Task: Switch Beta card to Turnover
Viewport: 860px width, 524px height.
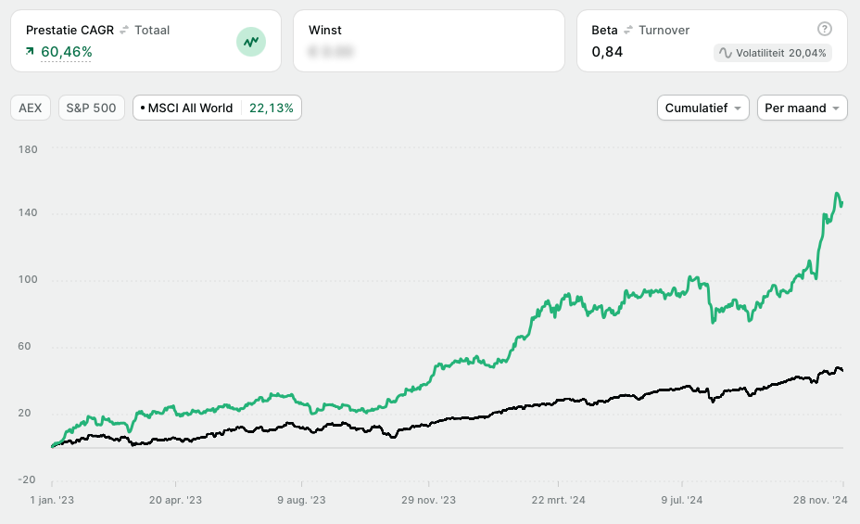Action: [664, 31]
